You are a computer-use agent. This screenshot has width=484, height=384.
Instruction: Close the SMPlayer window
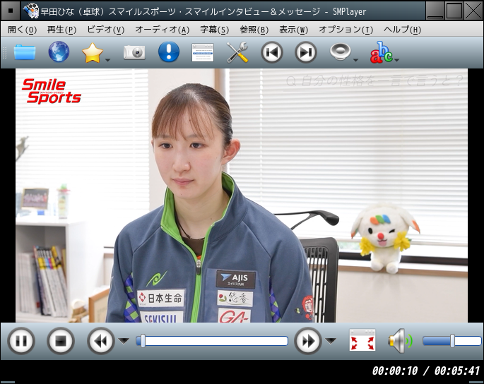(x=473, y=11)
